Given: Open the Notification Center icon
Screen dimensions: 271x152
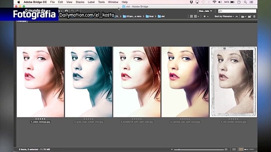Looking at the screenshot, I should (x=252, y=2).
